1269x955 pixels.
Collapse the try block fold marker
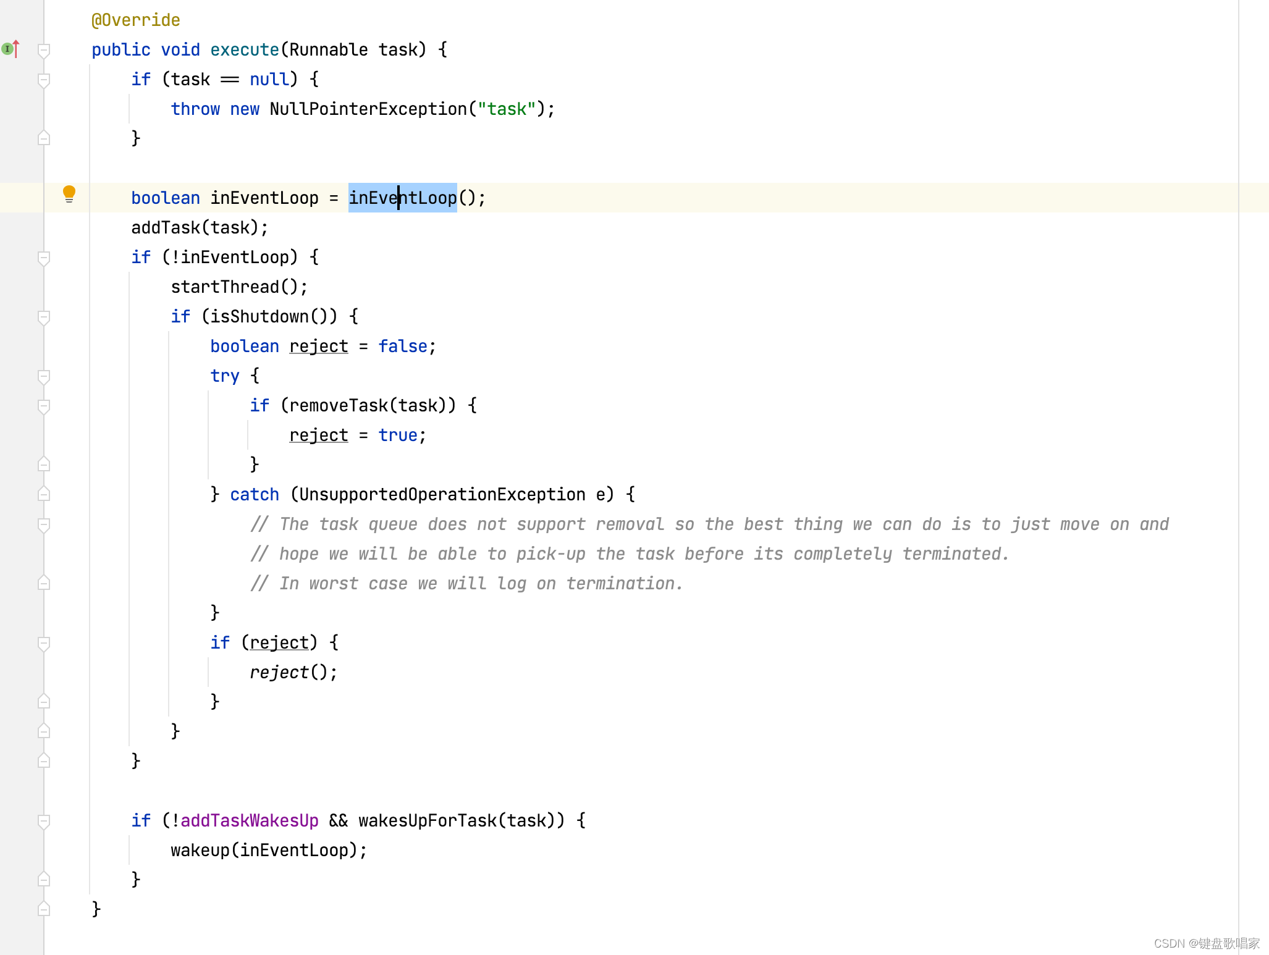pyautogui.click(x=44, y=376)
